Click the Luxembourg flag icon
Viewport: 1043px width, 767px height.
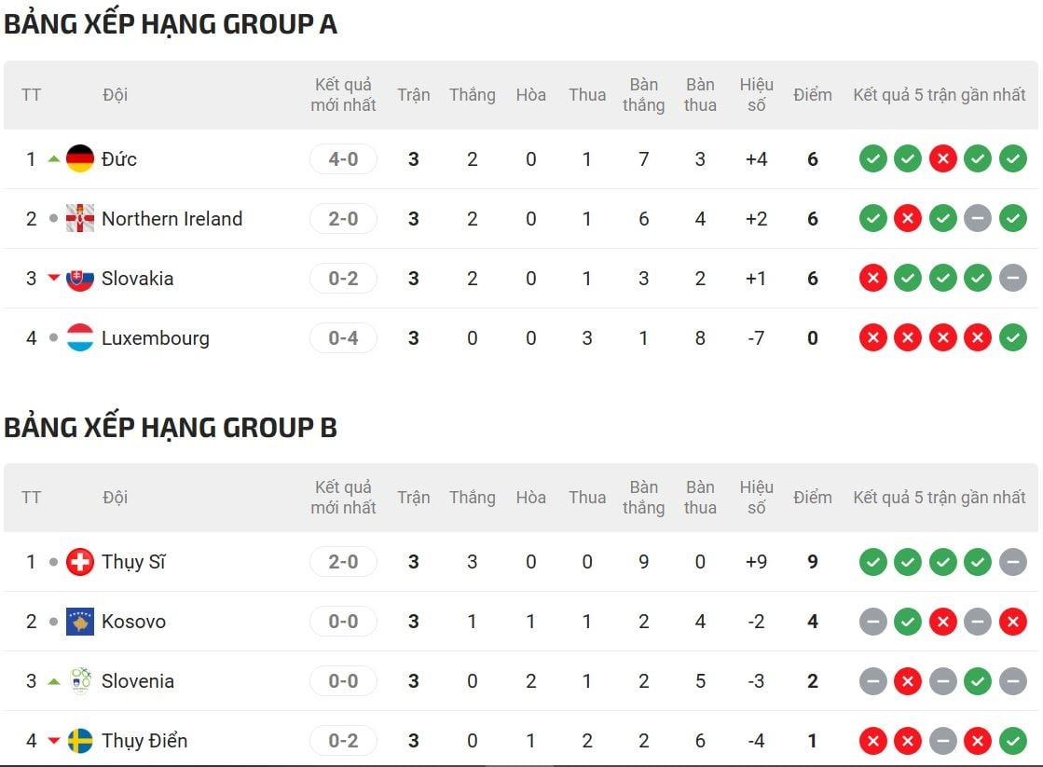click(x=80, y=338)
